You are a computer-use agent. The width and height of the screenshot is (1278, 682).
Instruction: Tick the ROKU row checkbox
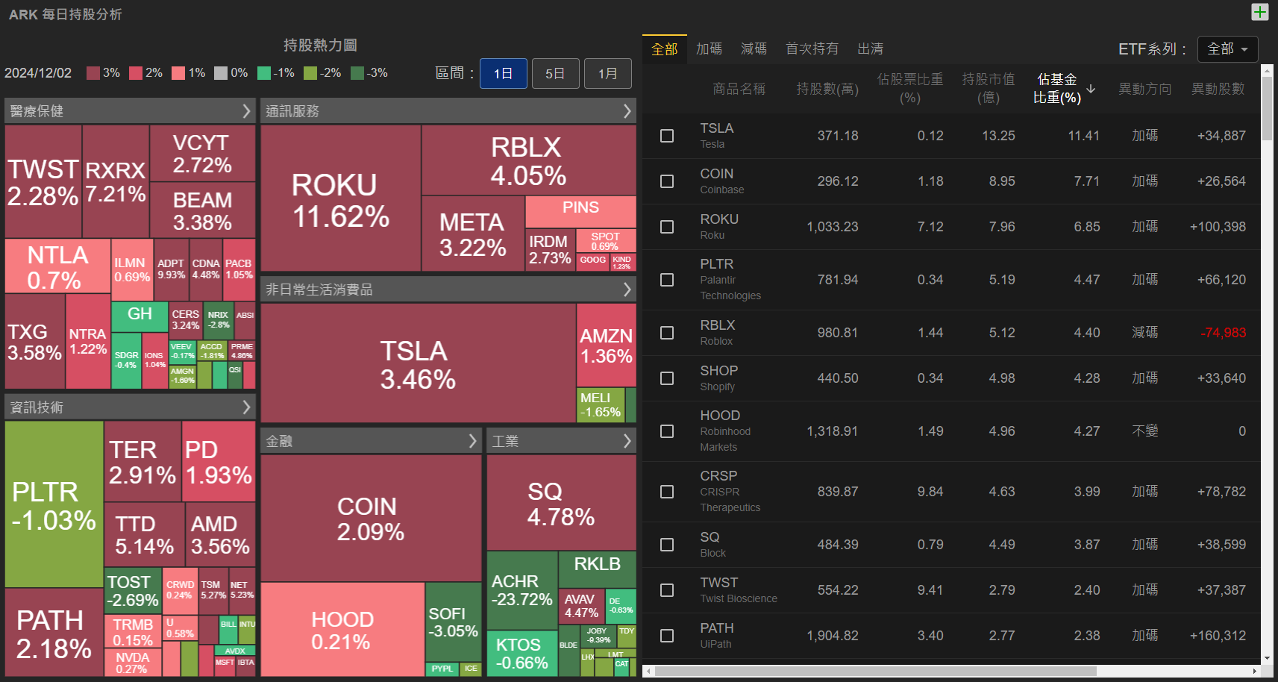click(x=667, y=227)
